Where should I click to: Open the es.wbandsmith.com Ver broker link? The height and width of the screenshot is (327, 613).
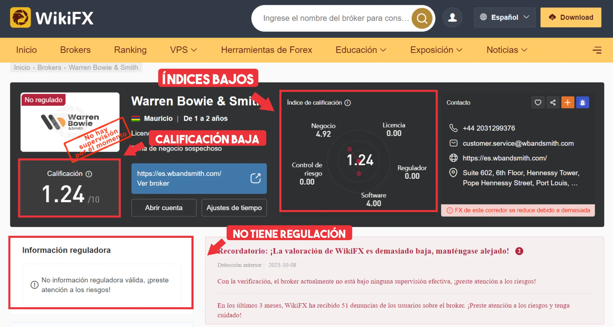(x=199, y=179)
